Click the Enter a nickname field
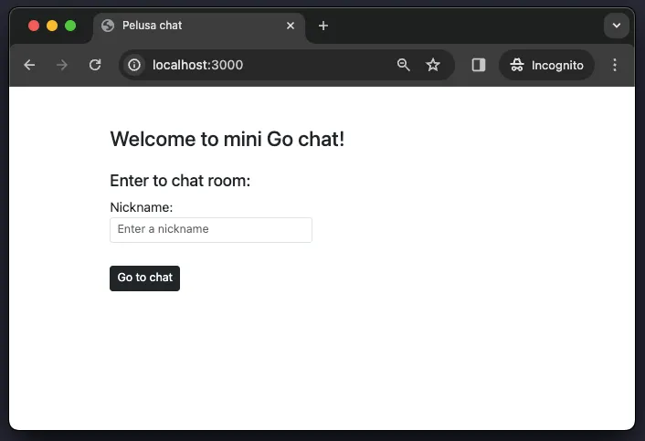 pos(211,229)
